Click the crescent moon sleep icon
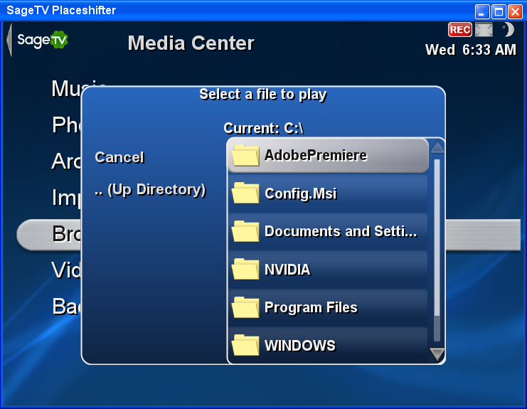The height and width of the screenshot is (409, 527). 509,30
